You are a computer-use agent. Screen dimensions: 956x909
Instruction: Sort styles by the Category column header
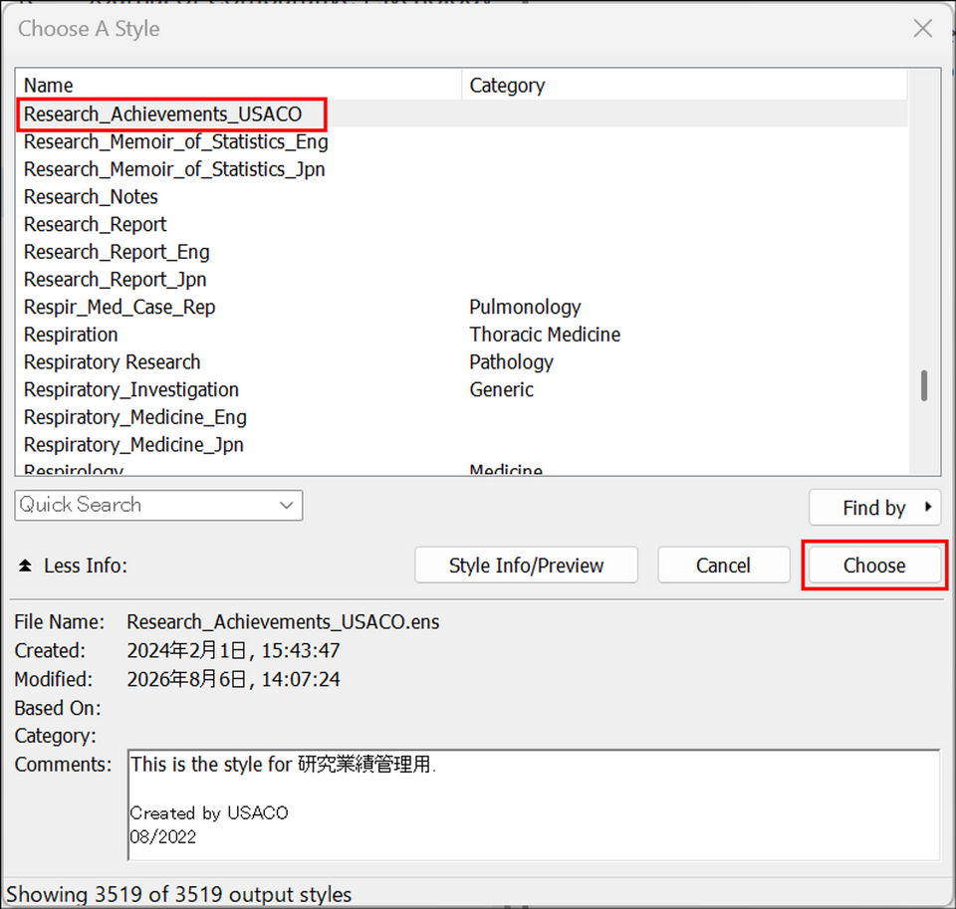685,85
